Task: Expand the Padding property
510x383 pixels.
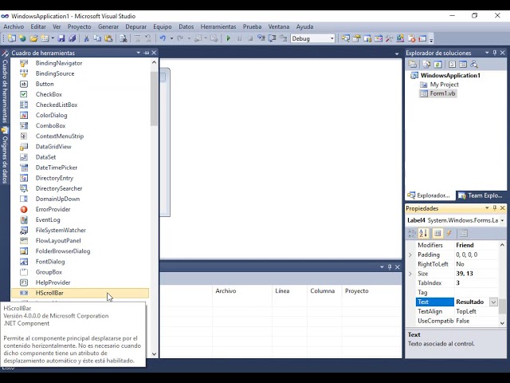Action: coord(410,255)
